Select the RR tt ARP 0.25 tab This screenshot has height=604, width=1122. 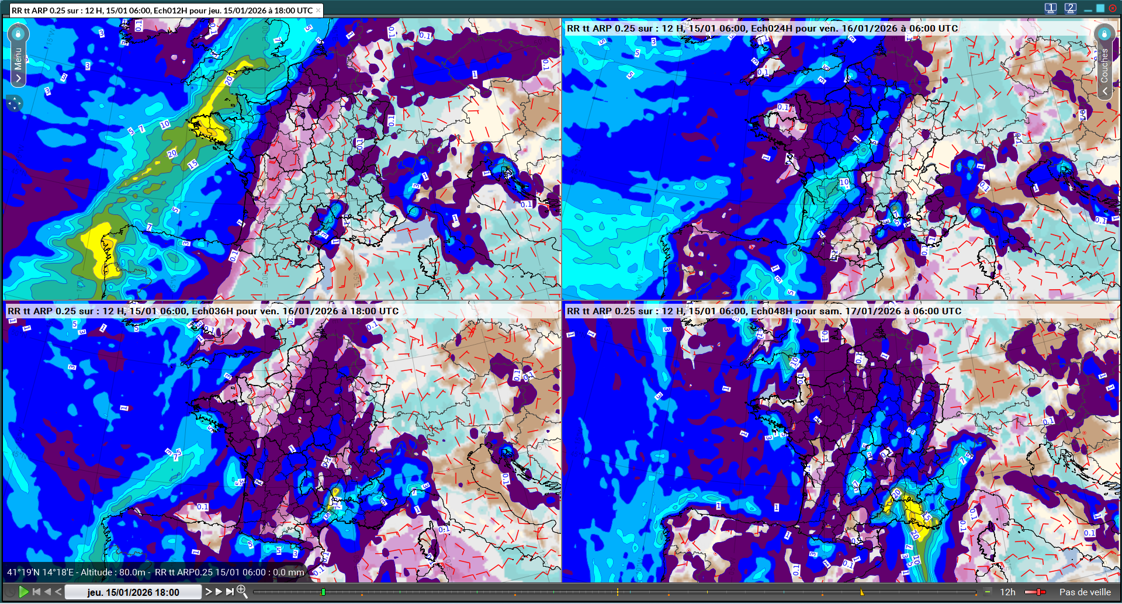coord(162,11)
